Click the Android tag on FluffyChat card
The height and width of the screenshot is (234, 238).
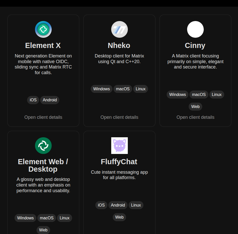(118, 205)
